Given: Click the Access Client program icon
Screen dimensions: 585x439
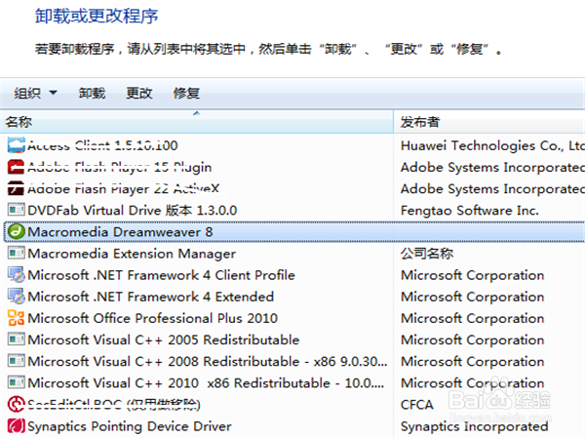Looking at the screenshot, I should (x=15, y=145).
